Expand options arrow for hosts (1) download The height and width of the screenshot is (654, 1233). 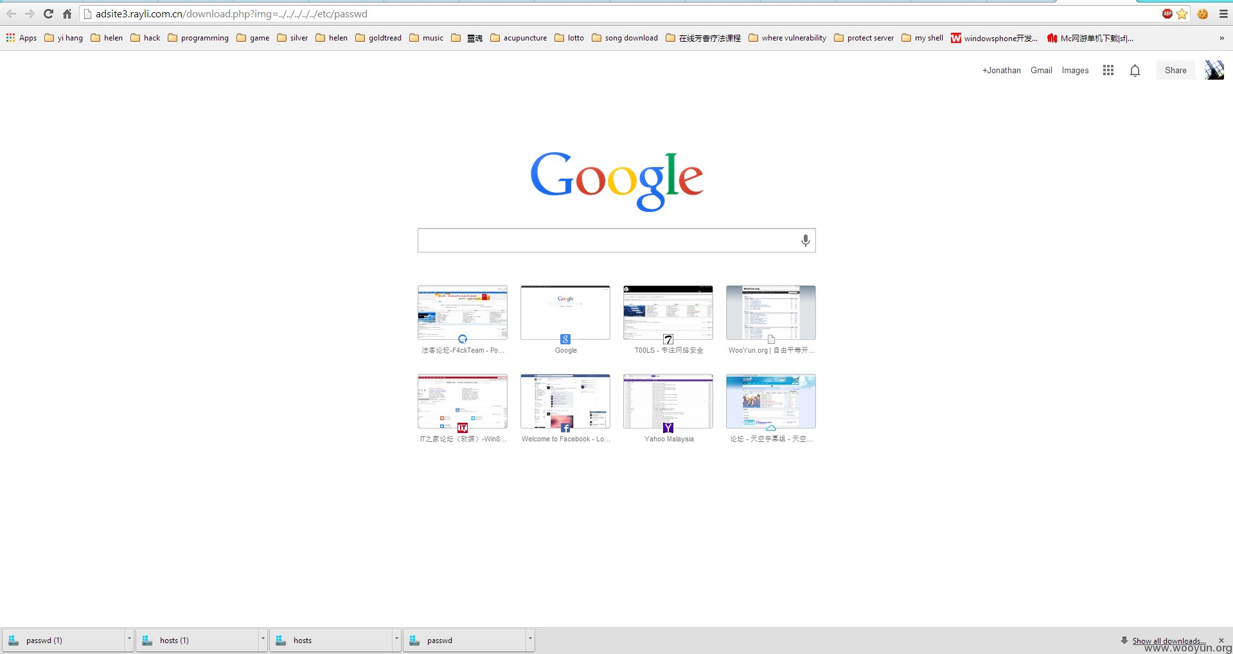[263, 640]
